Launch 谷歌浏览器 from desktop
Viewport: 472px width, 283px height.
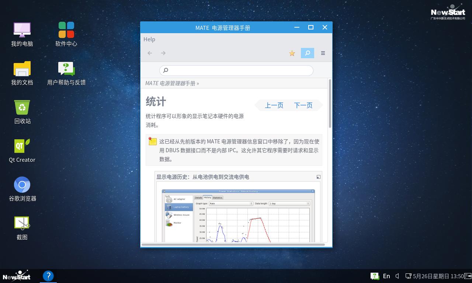pos(22,189)
